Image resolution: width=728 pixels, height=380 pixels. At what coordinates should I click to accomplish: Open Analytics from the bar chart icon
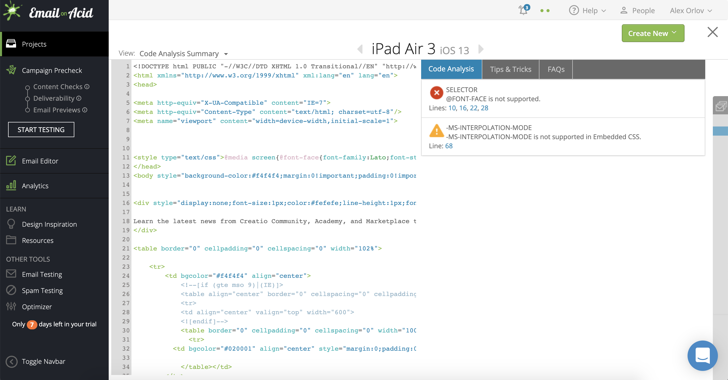(x=11, y=186)
